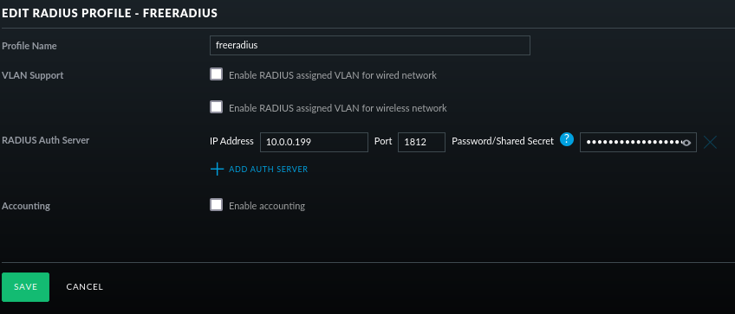This screenshot has width=735, height=314.
Task: Remove the 10.0.0.199 auth server with the X icon
Action: tap(710, 142)
